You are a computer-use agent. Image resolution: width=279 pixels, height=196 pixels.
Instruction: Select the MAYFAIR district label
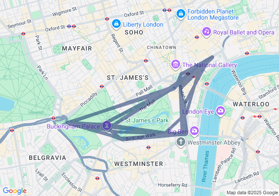coord(77,48)
